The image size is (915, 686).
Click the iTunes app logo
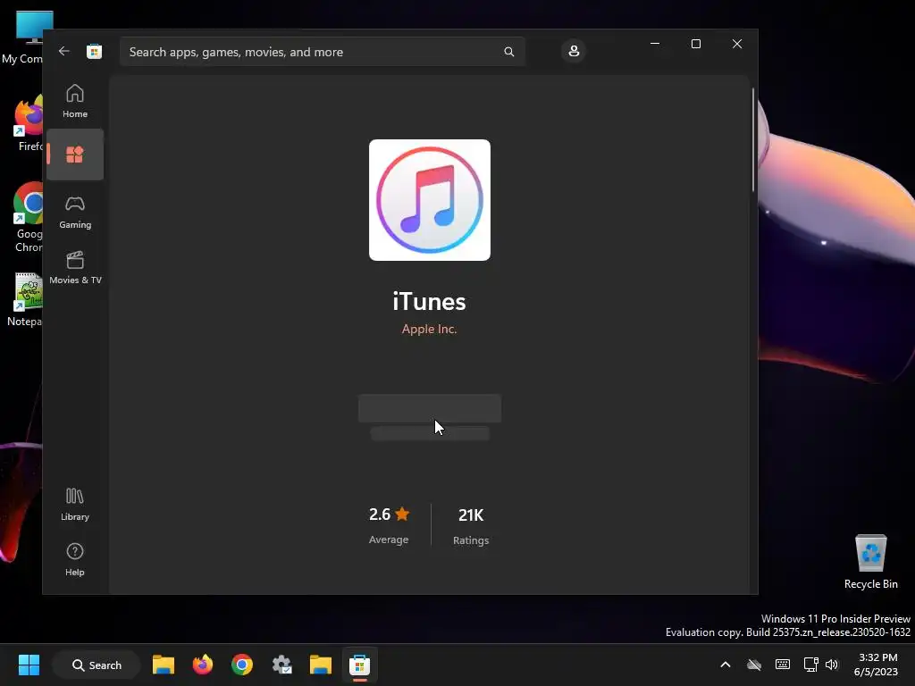tap(430, 200)
